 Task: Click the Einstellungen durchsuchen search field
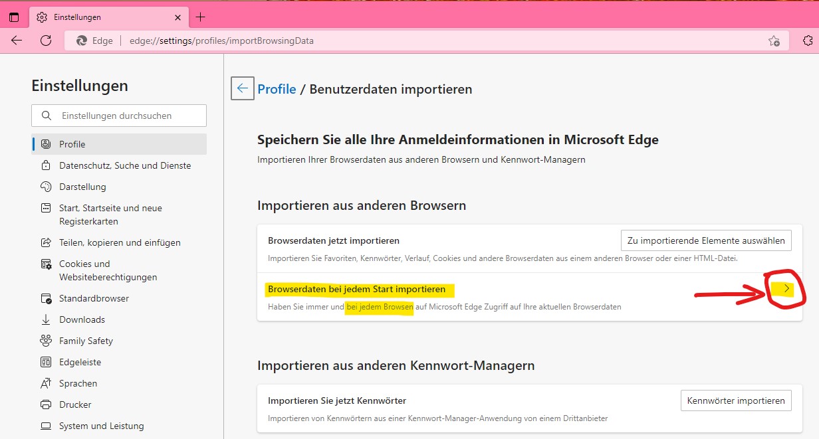pyautogui.click(x=126, y=116)
